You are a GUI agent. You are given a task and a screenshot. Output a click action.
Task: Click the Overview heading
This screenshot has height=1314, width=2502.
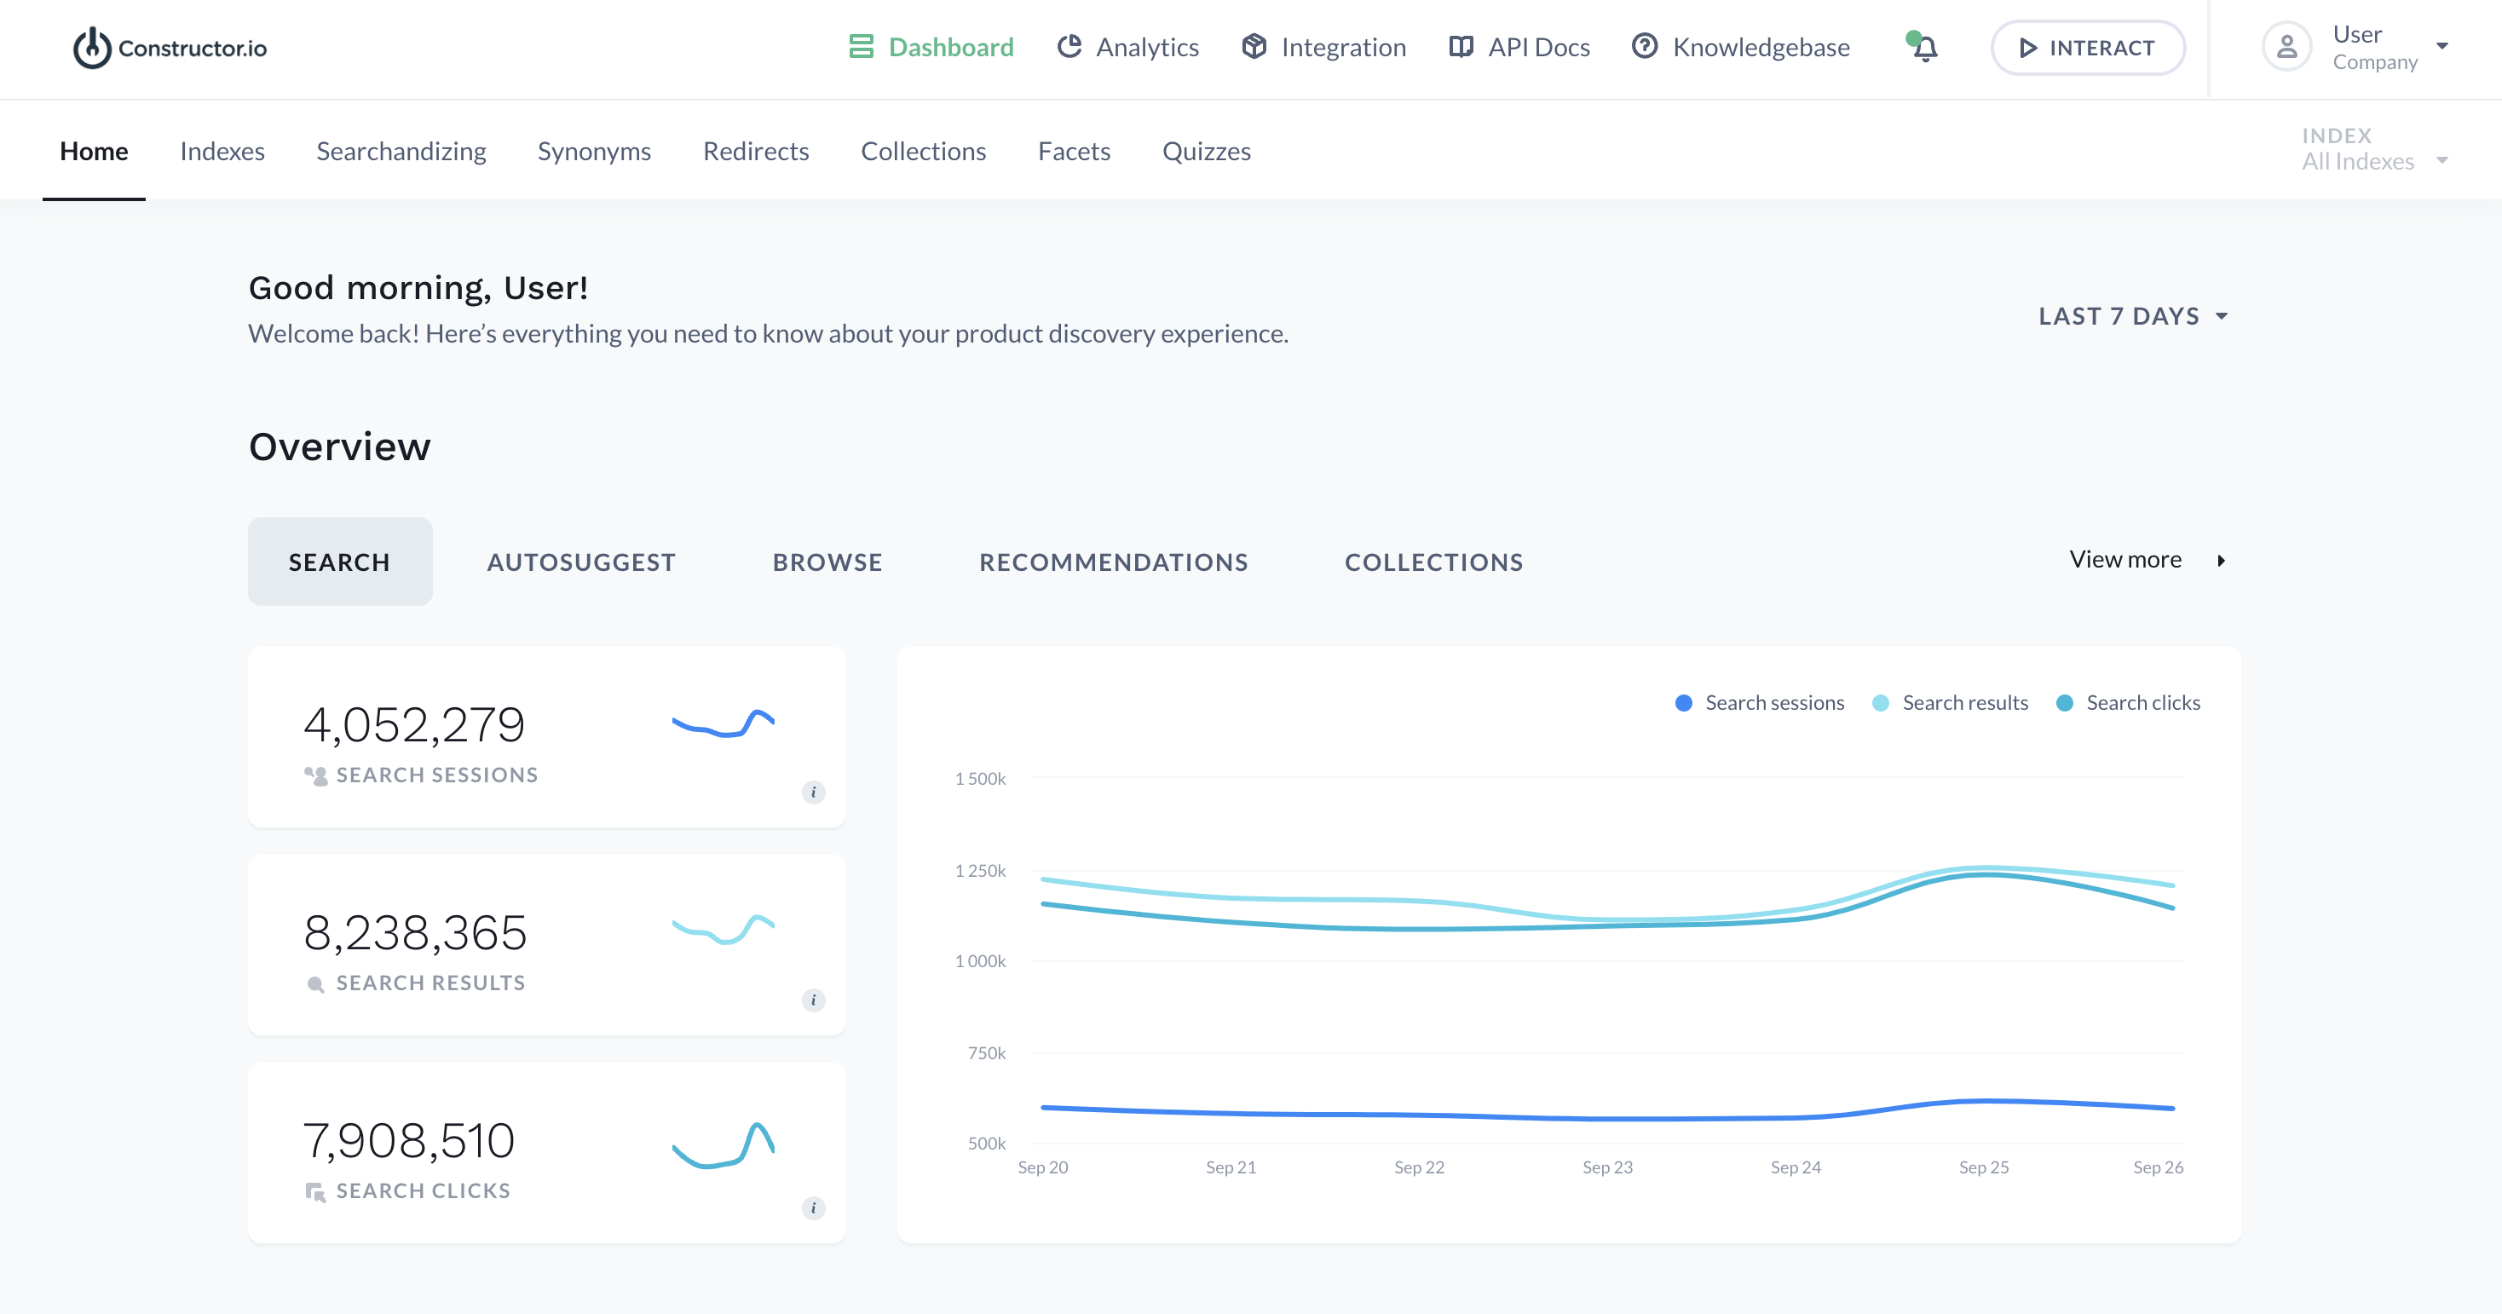click(x=340, y=447)
